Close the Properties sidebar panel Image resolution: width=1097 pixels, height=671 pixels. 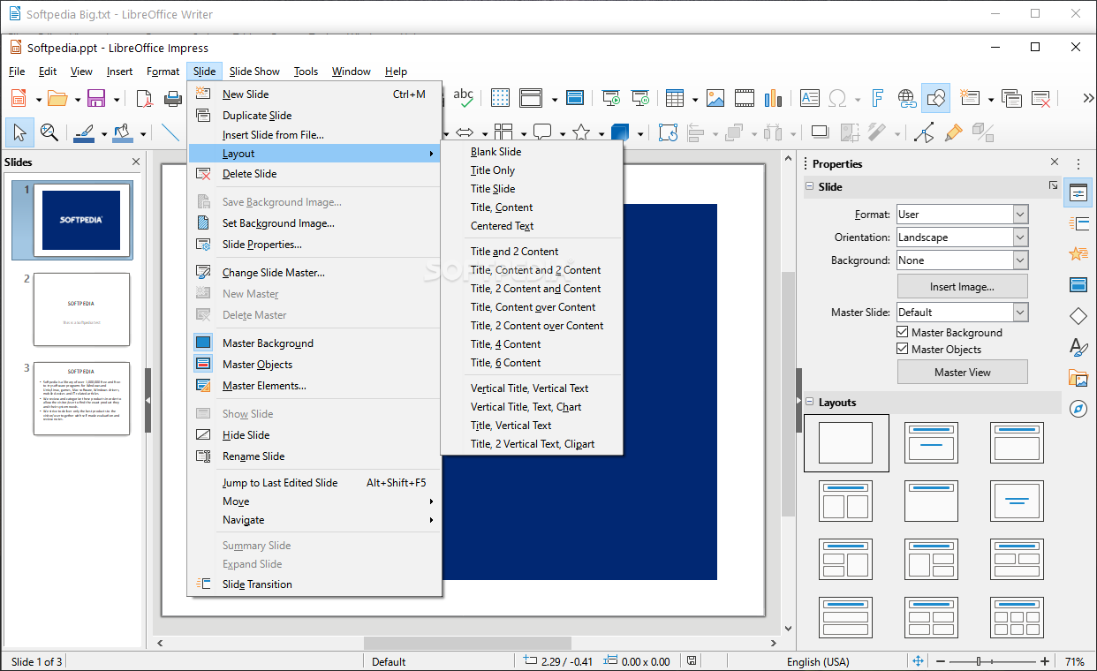[x=1055, y=162]
